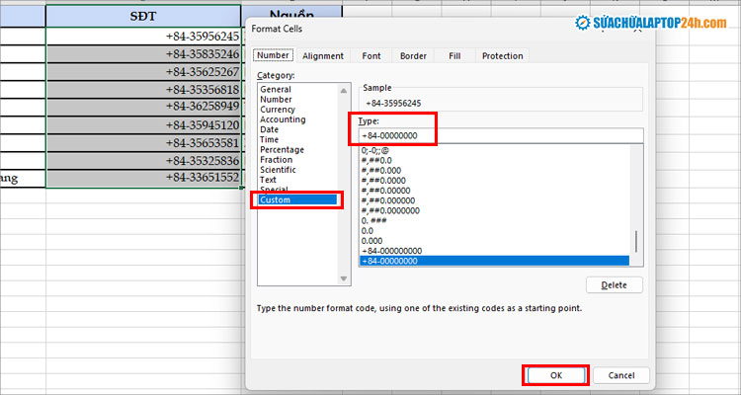Select format code #,##0.000000
741x395 pixels.
click(x=388, y=200)
